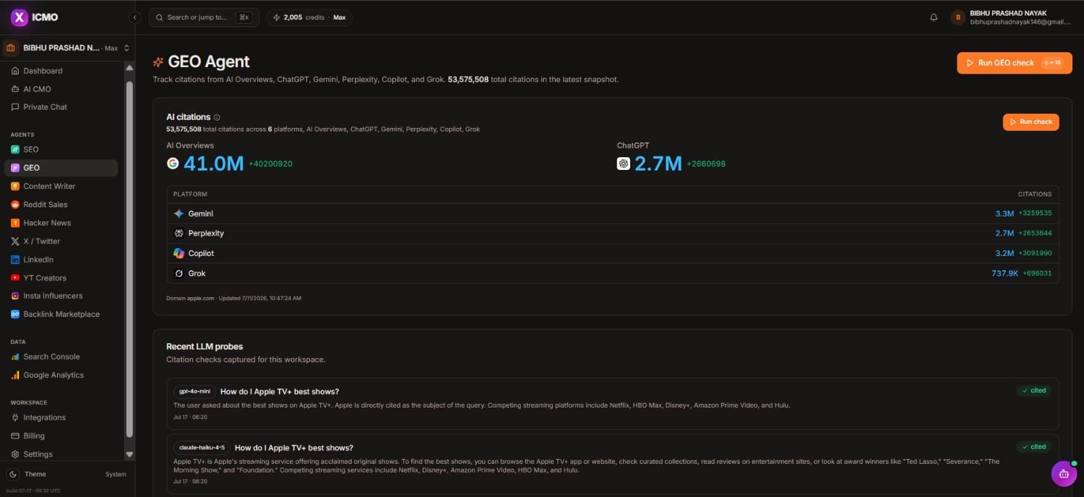Image resolution: width=1084 pixels, height=497 pixels.
Task: Open the workspace switcher dropdown
Action: pos(67,48)
